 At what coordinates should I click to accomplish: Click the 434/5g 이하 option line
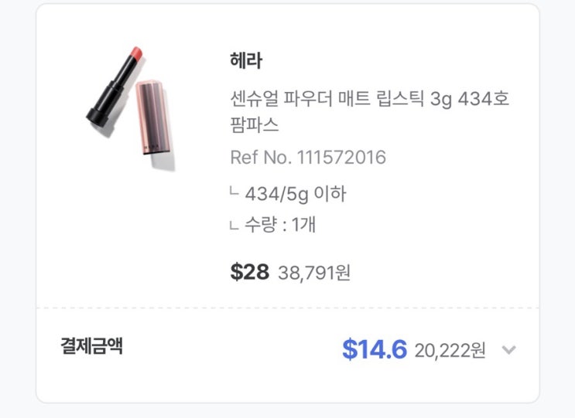click(295, 194)
